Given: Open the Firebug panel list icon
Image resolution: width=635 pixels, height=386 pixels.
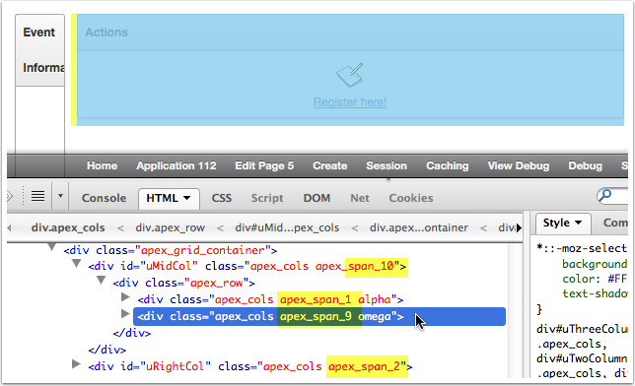Looking at the screenshot, I should (38, 196).
